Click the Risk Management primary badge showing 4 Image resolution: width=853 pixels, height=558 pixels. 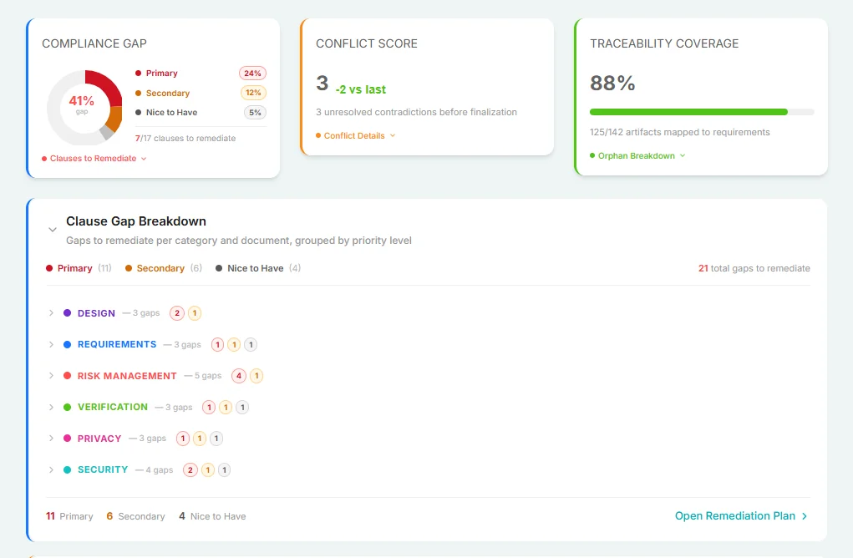click(239, 376)
